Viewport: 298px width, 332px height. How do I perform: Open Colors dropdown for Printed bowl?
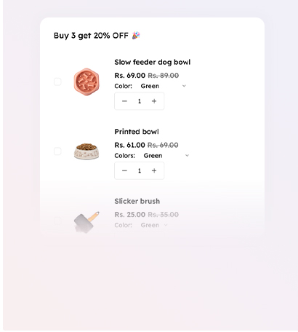coord(166,156)
